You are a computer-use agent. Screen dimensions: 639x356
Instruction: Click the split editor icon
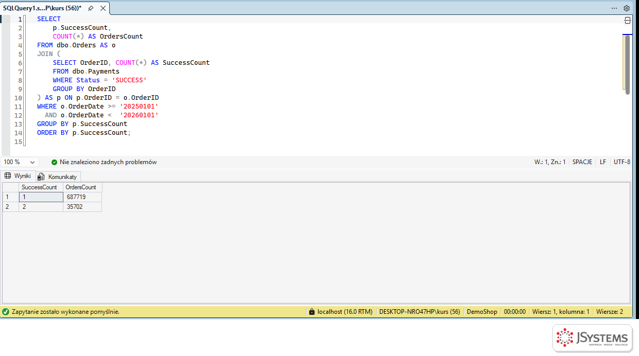pos(628,21)
